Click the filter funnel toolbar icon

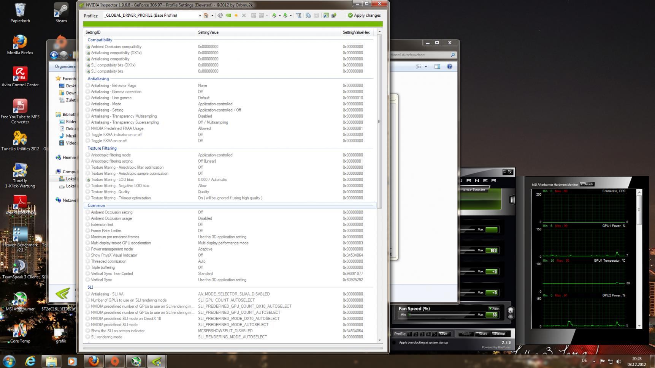point(299,16)
